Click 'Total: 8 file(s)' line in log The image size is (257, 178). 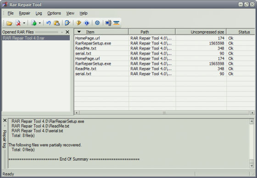click(23, 135)
